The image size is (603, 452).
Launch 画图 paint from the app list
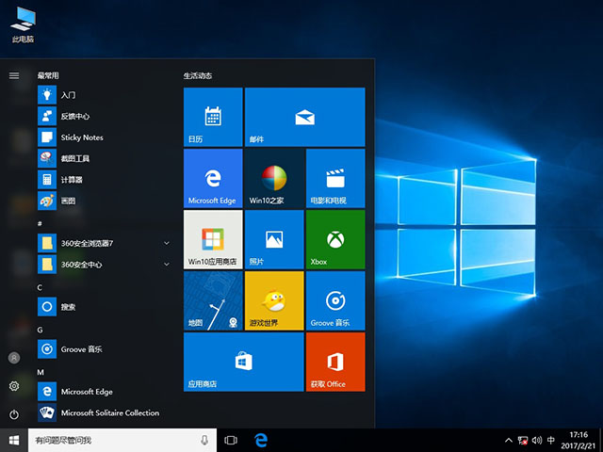point(105,201)
